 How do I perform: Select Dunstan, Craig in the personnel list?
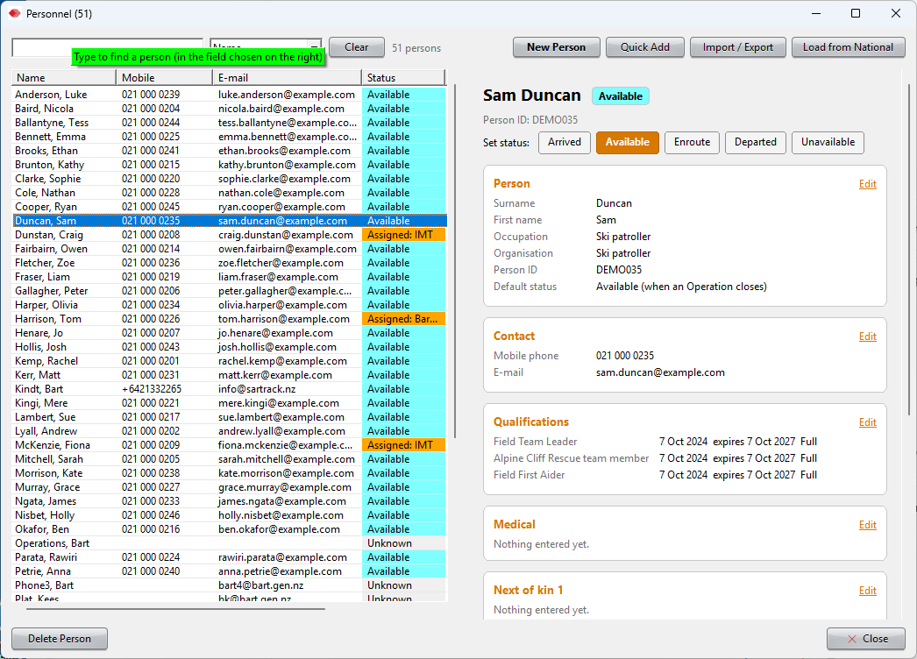(x=230, y=235)
